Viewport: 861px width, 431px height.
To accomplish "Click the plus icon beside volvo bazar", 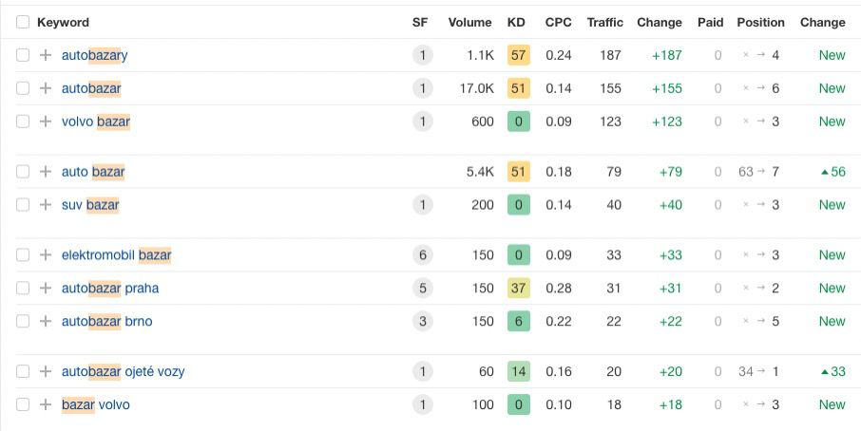I will point(46,122).
